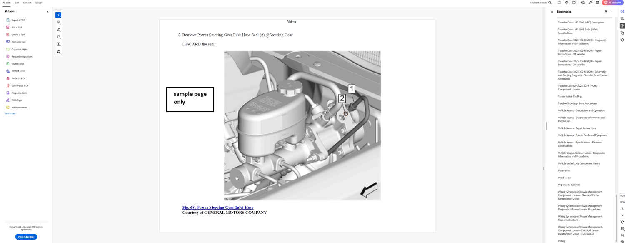Viewport: 625px width, 243px height.
Task: Open the generative summary icon in right rail
Action: (x=622, y=12)
